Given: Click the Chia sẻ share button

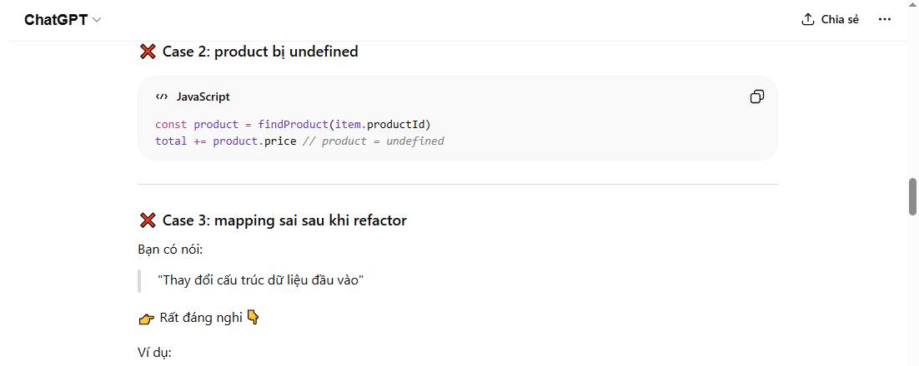Looking at the screenshot, I should pyautogui.click(x=830, y=20).
